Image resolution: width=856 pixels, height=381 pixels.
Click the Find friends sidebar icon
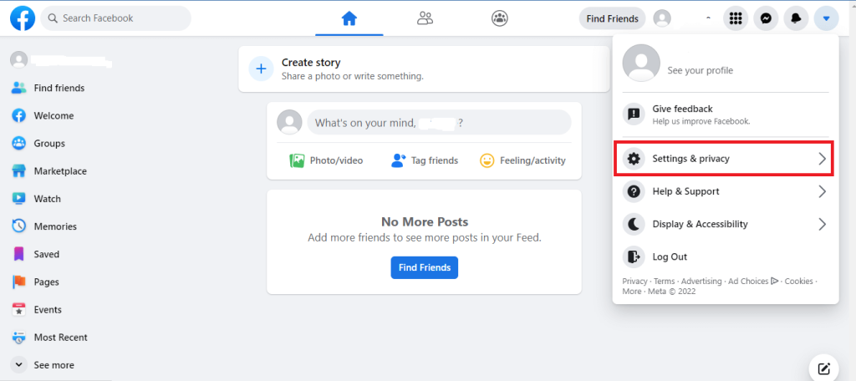tap(19, 88)
